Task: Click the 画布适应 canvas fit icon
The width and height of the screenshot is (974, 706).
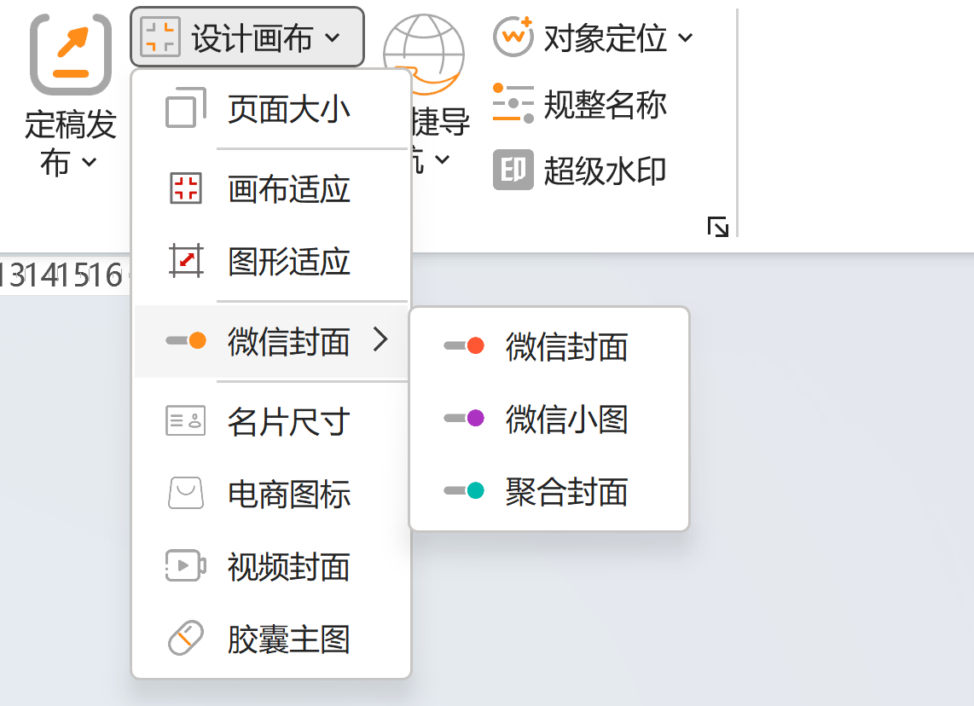Action: [x=185, y=188]
